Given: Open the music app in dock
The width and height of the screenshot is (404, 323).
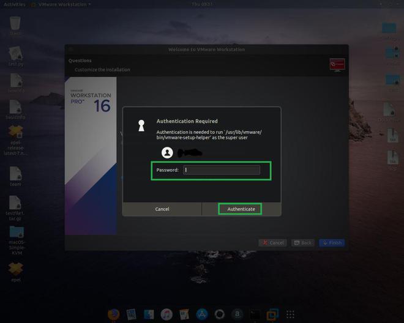Looking at the screenshot, I should pos(166,314).
